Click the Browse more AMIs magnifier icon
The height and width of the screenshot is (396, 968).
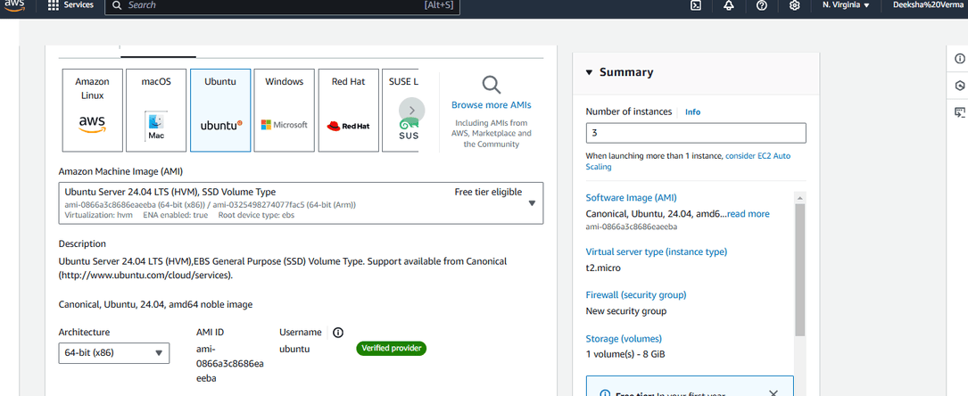click(492, 85)
